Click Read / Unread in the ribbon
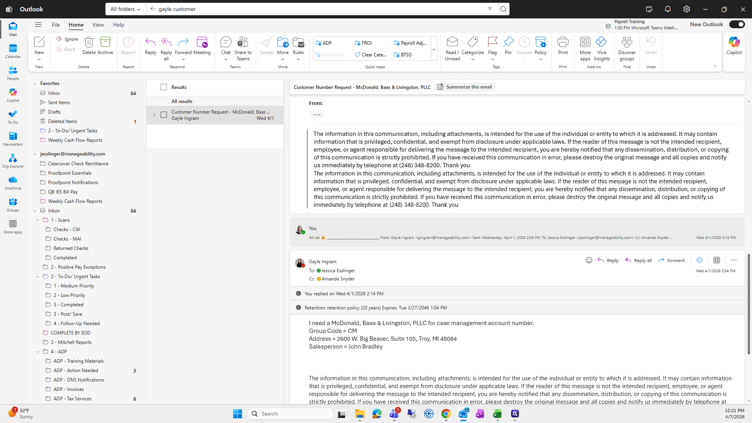This screenshot has height=423, width=752. tap(452, 49)
